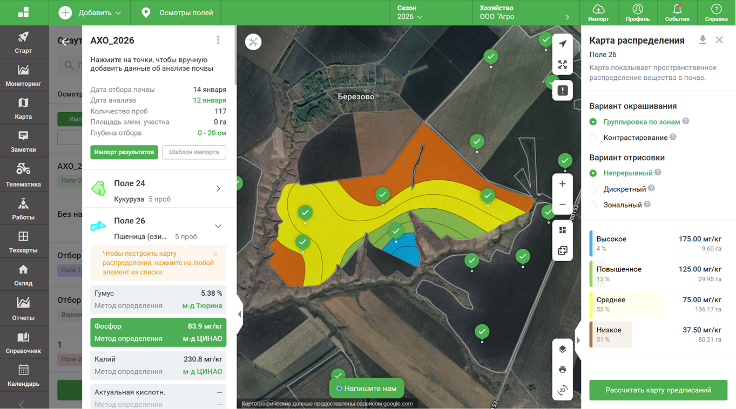Click the Шаблон импорта button
736x409 pixels.
pyautogui.click(x=194, y=152)
